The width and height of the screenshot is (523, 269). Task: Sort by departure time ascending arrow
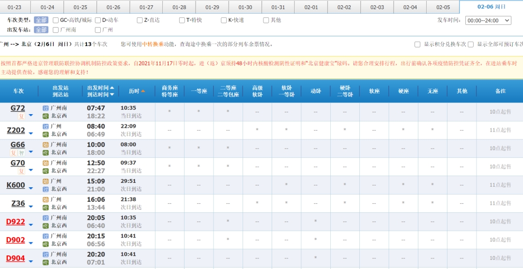112,88
